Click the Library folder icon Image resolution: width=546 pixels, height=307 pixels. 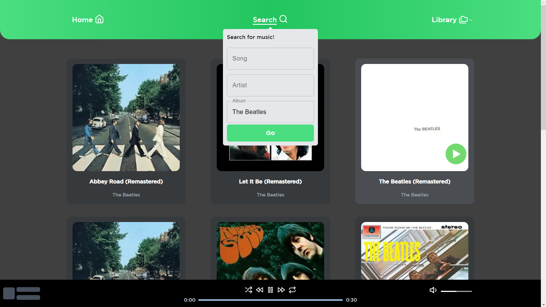pyautogui.click(x=463, y=20)
